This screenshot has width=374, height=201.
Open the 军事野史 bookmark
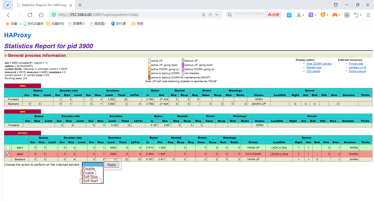click(77, 24)
